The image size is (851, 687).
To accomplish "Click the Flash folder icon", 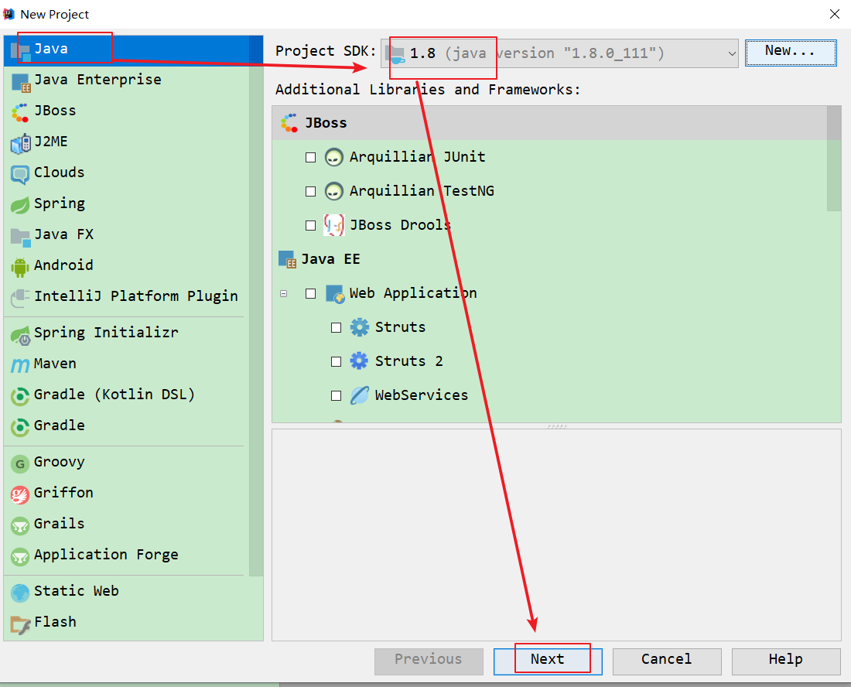I will pyautogui.click(x=21, y=624).
